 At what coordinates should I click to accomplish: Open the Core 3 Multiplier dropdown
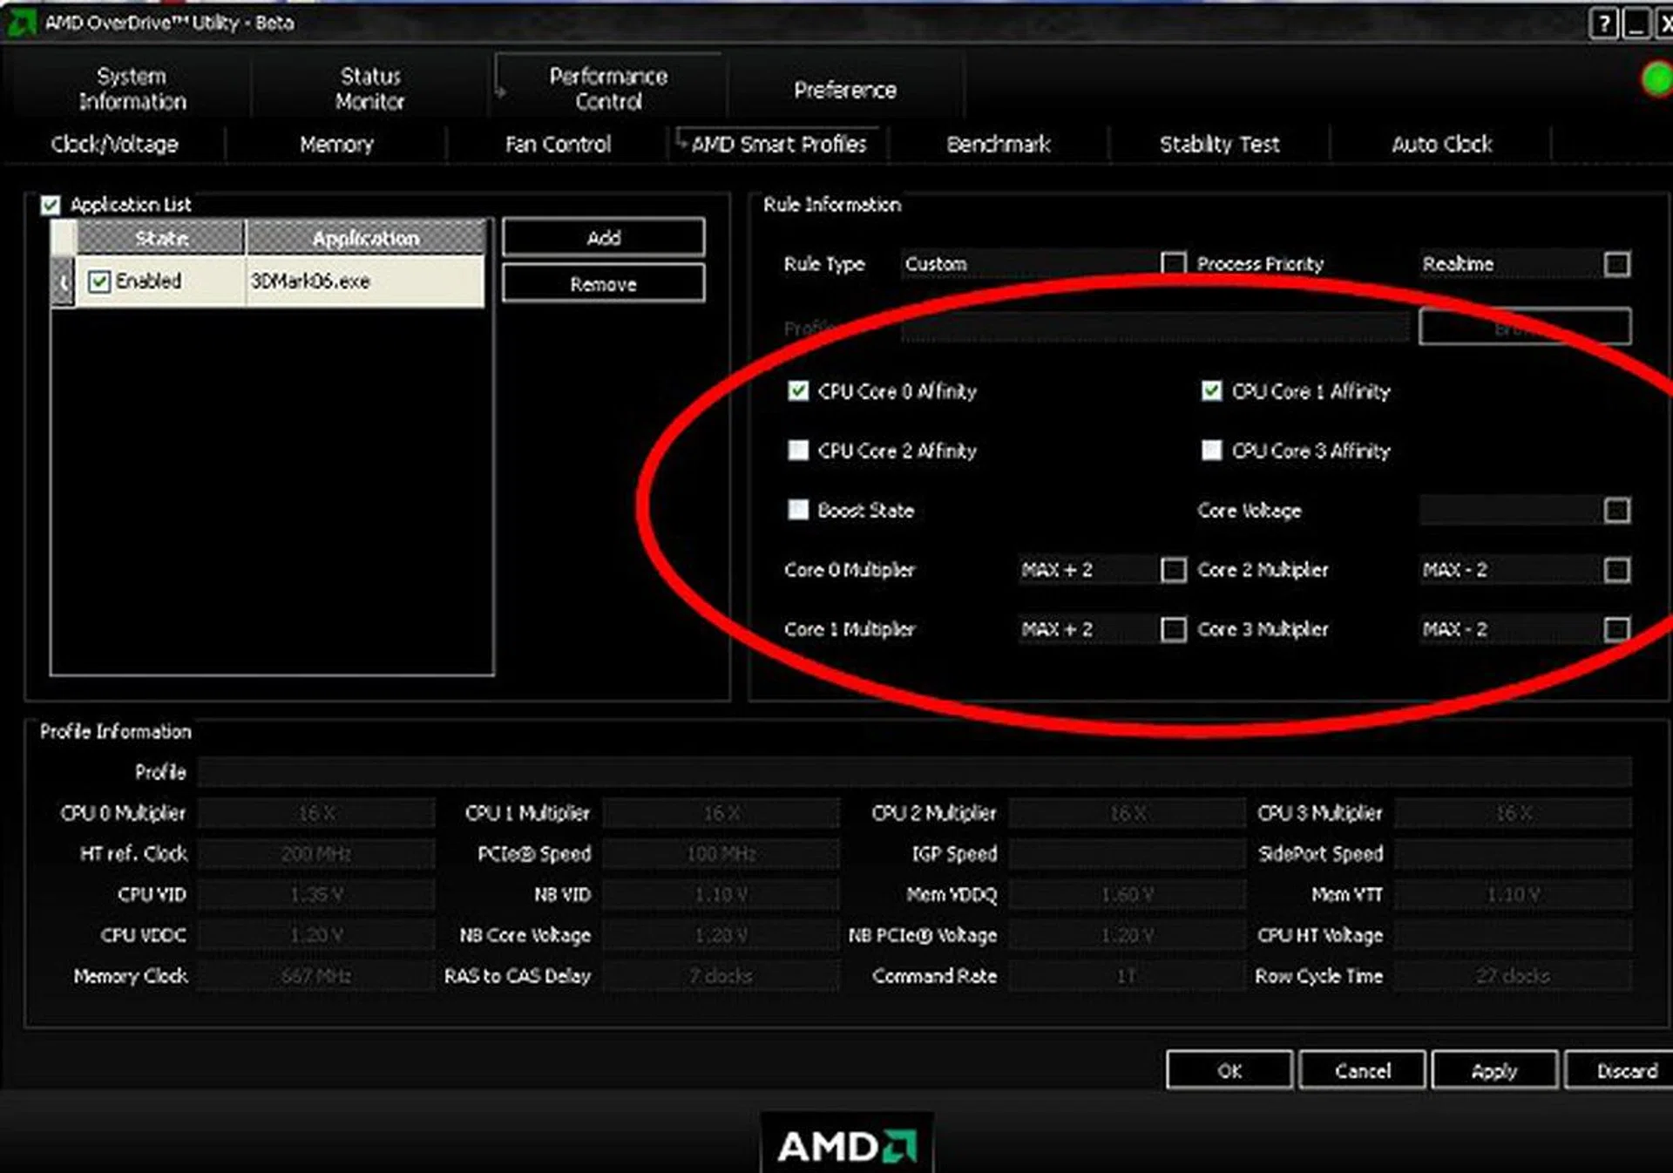1616,629
